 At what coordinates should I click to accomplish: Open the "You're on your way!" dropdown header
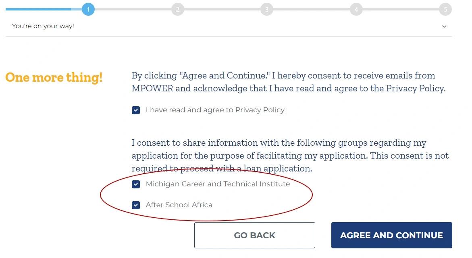(42, 26)
